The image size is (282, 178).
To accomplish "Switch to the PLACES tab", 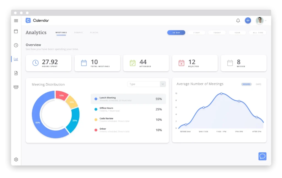I will pyautogui.click(x=94, y=32).
